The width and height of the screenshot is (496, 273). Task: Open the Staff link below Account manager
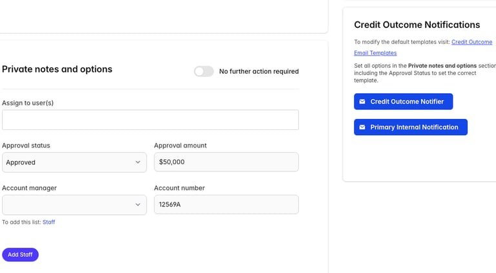pyautogui.click(x=49, y=223)
